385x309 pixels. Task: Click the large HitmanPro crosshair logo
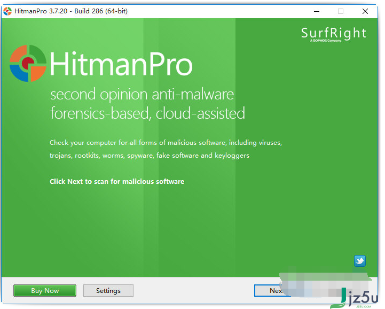(x=28, y=64)
